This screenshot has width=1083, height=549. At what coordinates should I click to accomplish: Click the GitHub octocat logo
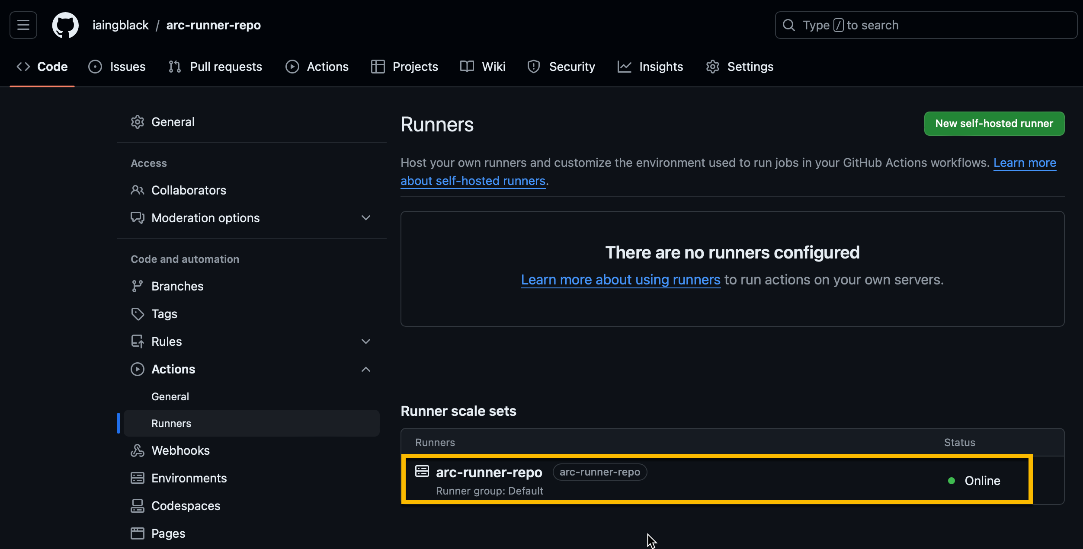point(65,25)
